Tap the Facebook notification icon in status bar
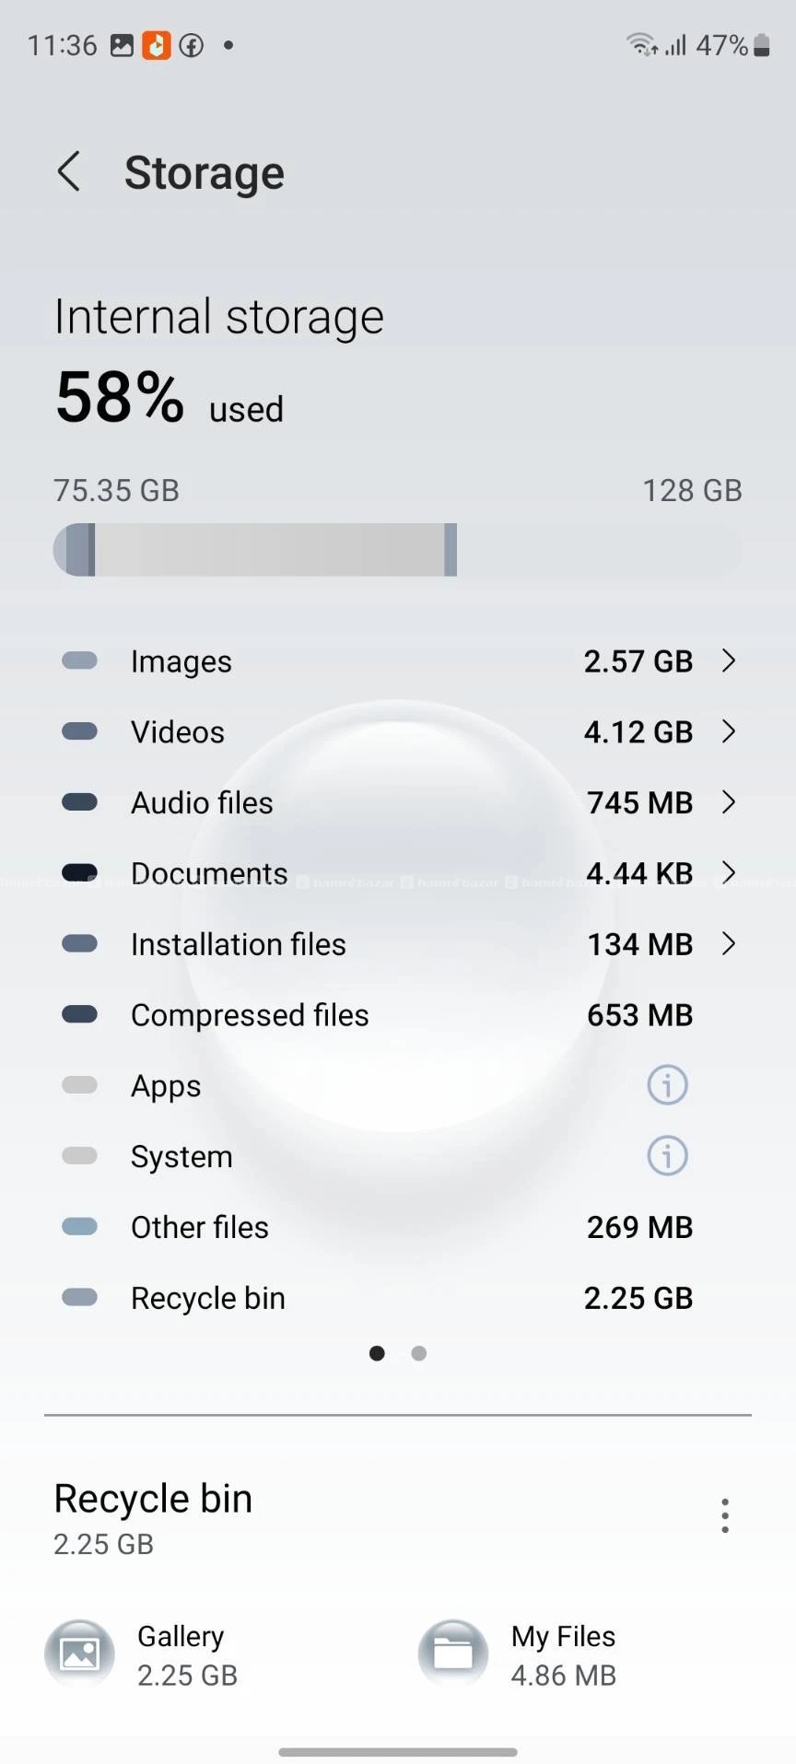The width and height of the screenshot is (796, 1764). (192, 45)
